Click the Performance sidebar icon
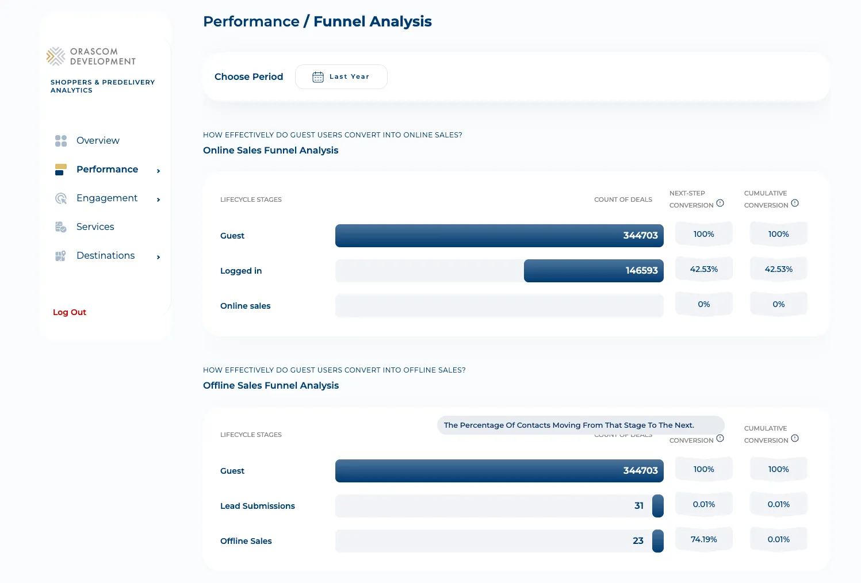Screen dimensions: 861x583 tap(60, 170)
